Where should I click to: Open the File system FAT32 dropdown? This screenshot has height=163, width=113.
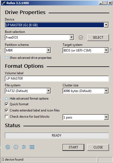click(x=28, y=91)
